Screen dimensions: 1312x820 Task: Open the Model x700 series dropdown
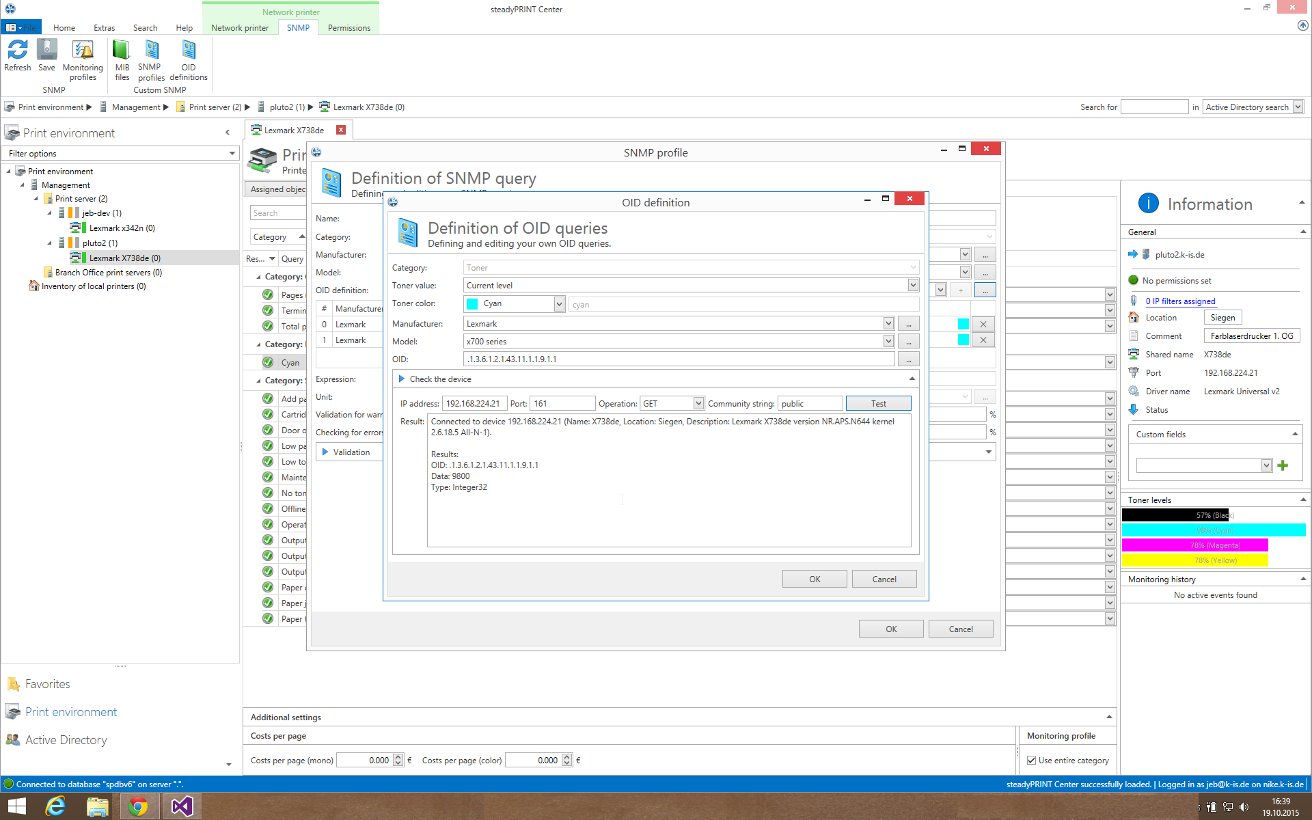coord(888,342)
